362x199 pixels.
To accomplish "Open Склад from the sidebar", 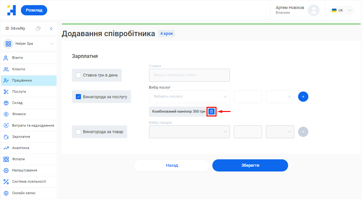I will coord(17,103).
